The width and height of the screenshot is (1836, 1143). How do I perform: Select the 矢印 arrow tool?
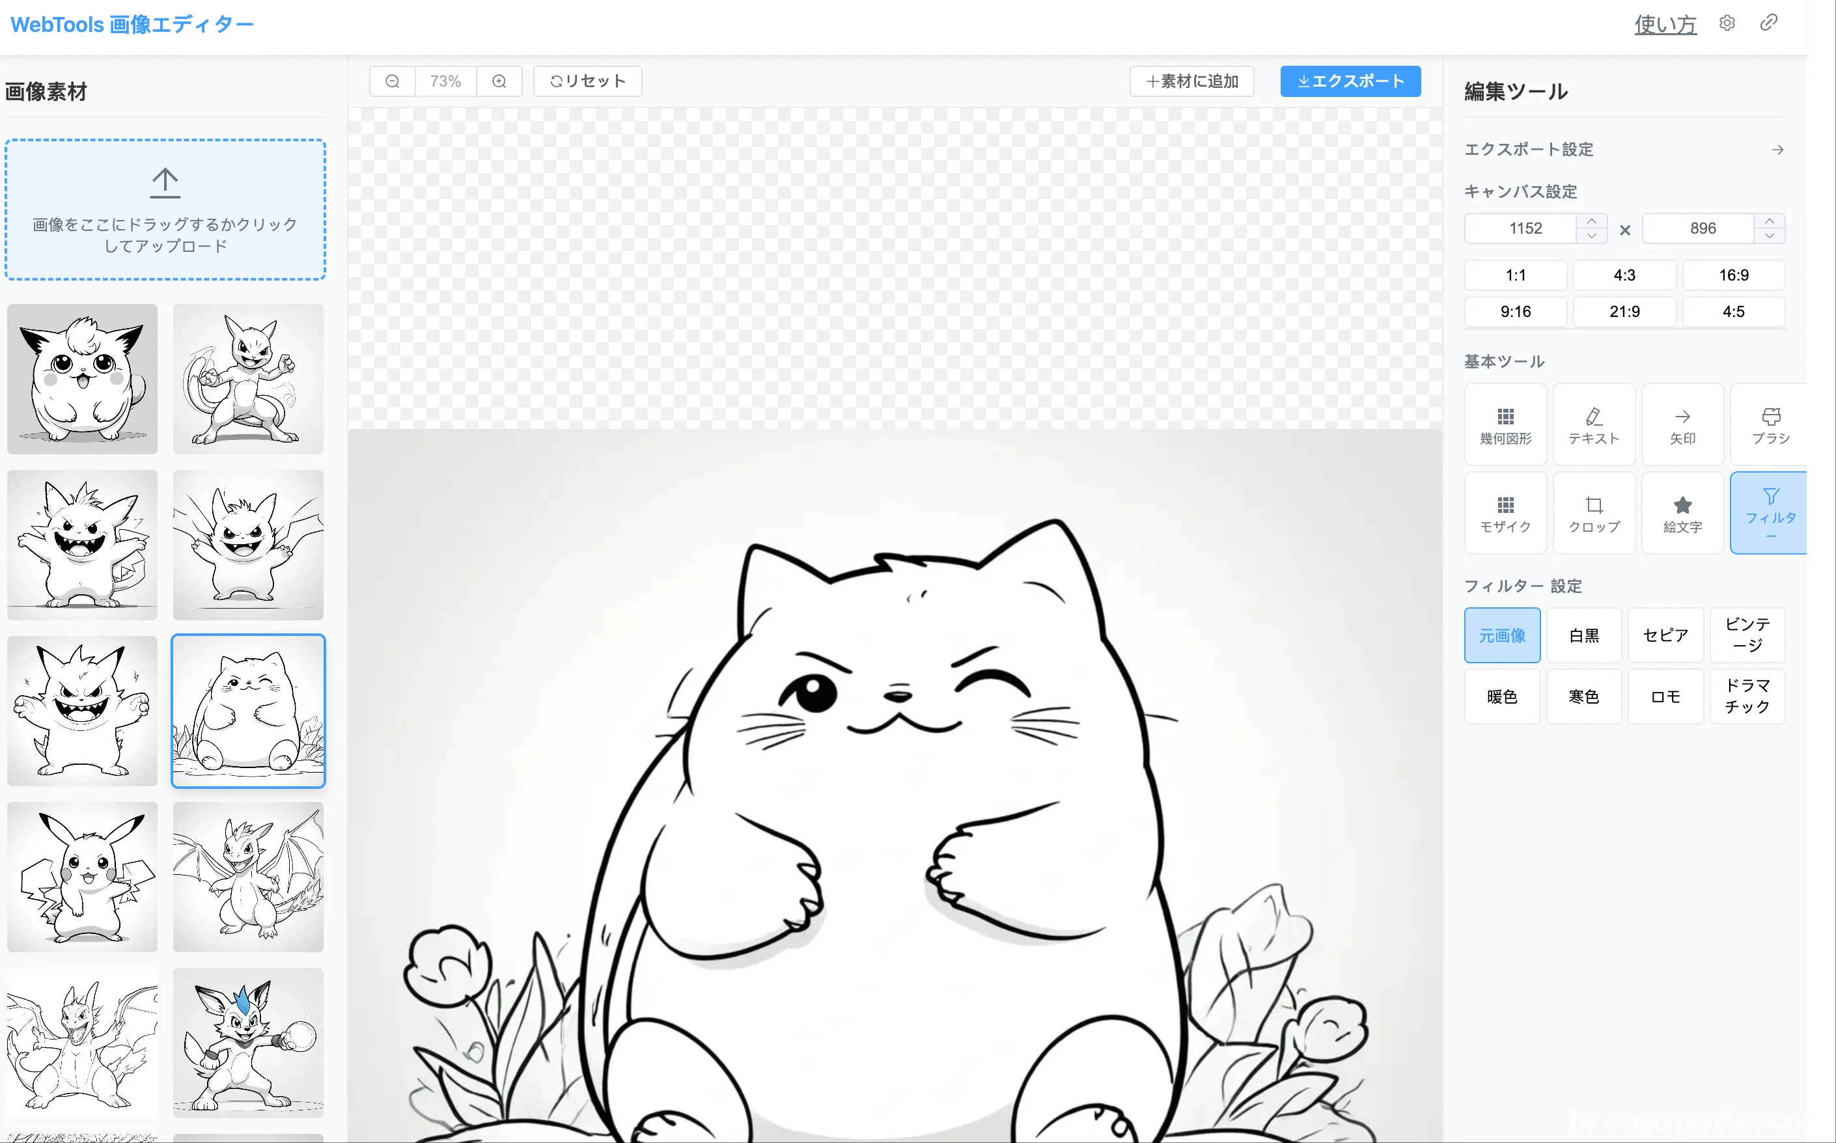click(1682, 425)
